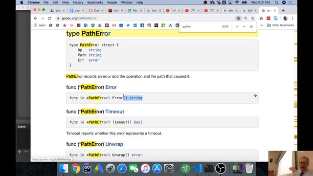This screenshot has width=313, height=176.
Task: Open the Facebook bookmark icon
Action: 142,25
